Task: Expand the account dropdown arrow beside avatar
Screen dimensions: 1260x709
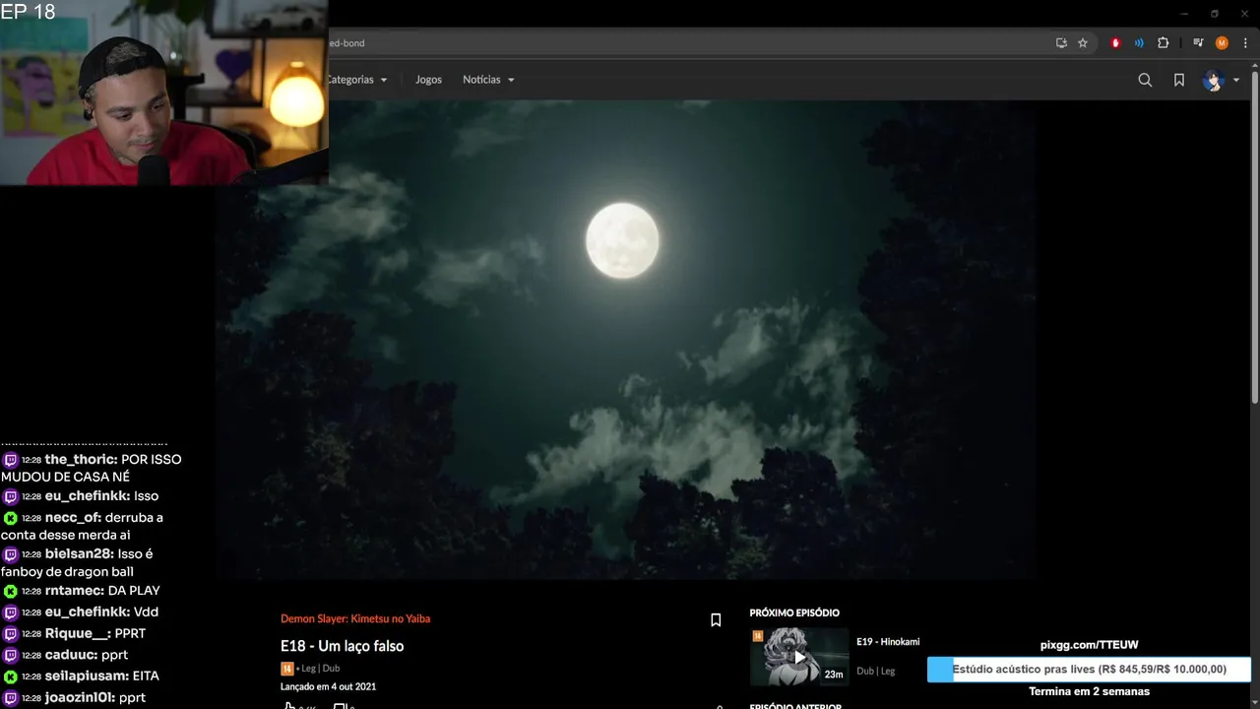Action: [1236, 81]
